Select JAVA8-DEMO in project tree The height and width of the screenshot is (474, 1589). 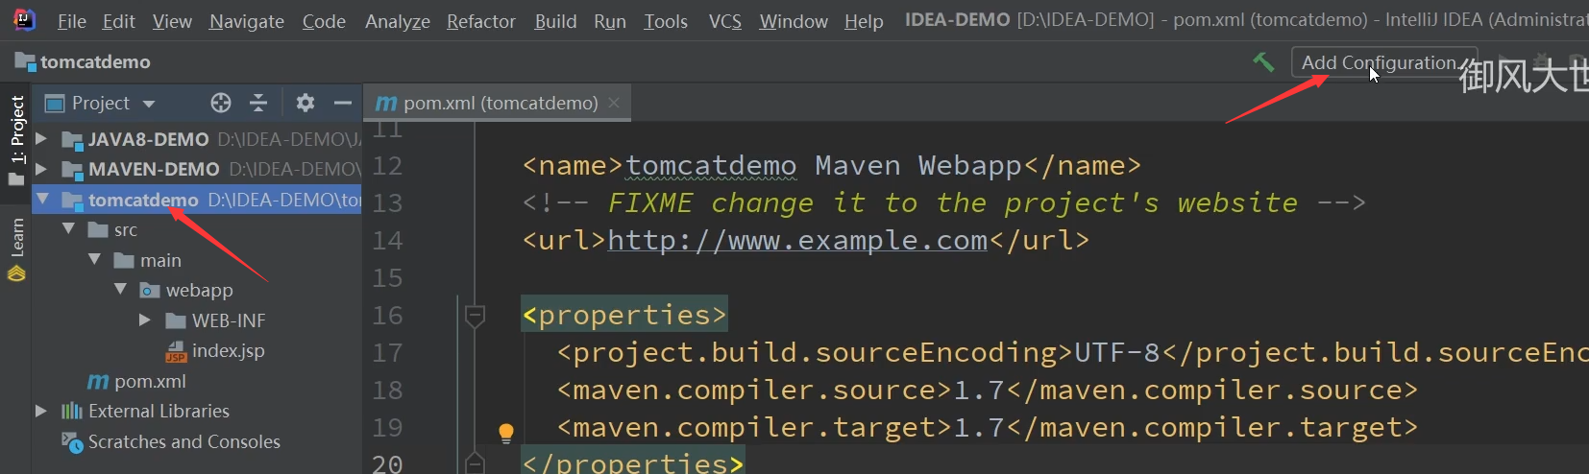click(197, 139)
